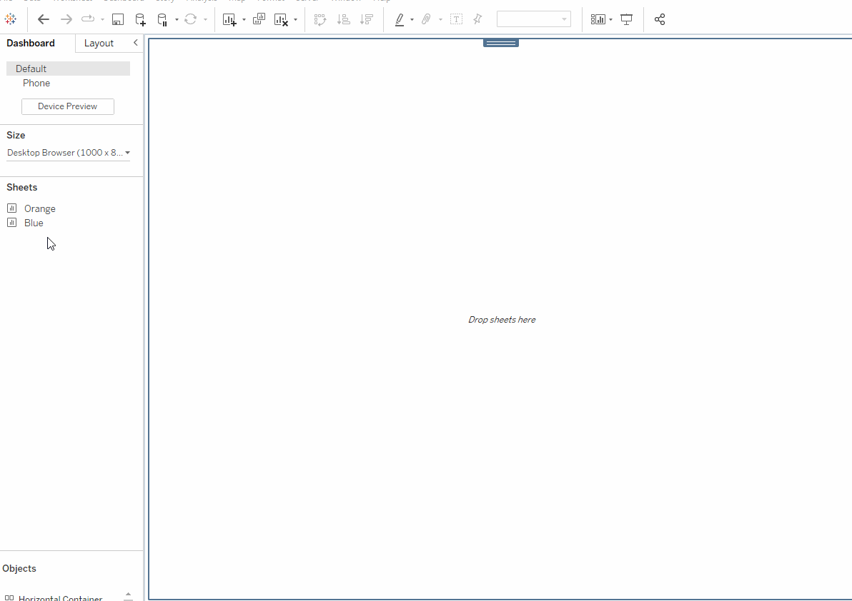This screenshot has width=852, height=601.
Task: Click the Tableau start page logo icon
Action: point(11,19)
